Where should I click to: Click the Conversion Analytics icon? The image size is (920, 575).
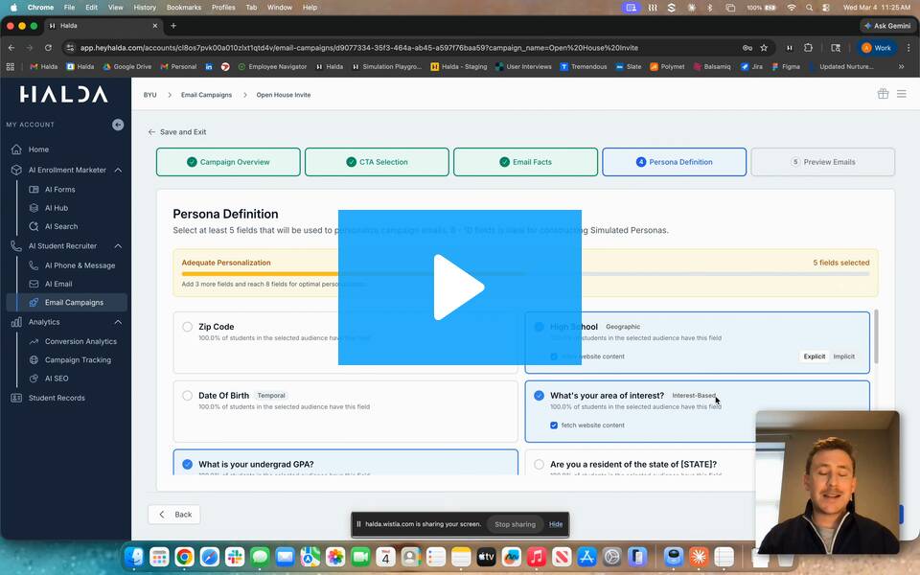[34, 341]
